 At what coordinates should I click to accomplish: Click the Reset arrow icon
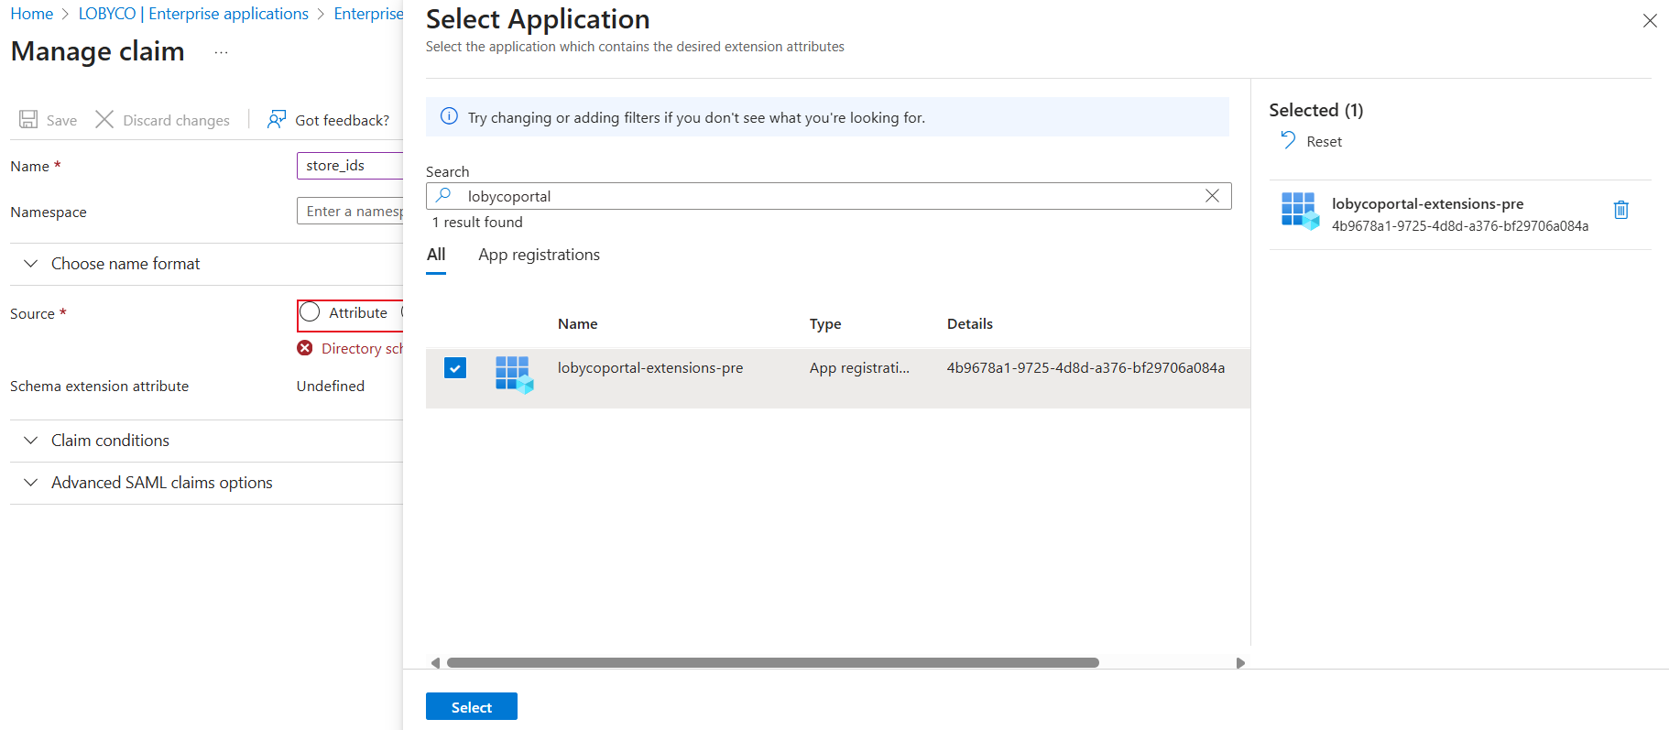coord(1288,140)
